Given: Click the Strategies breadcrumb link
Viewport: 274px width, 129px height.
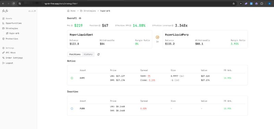Looking at the screenshot, I should point(89,11).
